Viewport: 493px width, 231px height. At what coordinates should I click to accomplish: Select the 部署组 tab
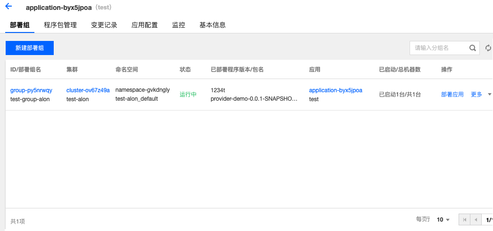[20, 25]
